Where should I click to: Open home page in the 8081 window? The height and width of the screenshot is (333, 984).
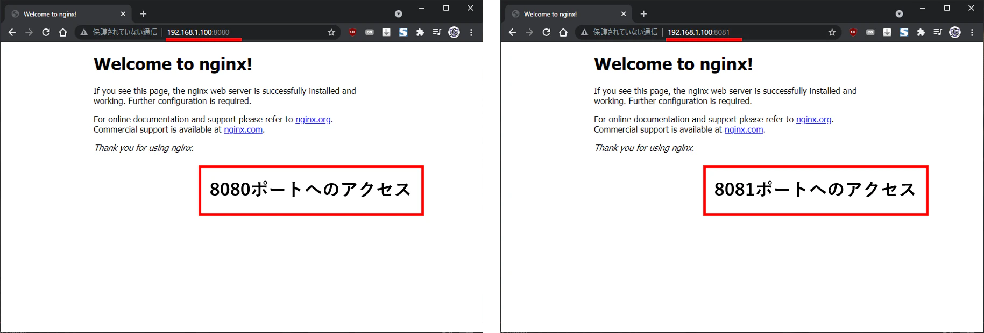[563, 32]
